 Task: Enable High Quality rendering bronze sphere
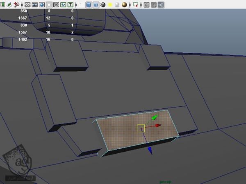124,5
